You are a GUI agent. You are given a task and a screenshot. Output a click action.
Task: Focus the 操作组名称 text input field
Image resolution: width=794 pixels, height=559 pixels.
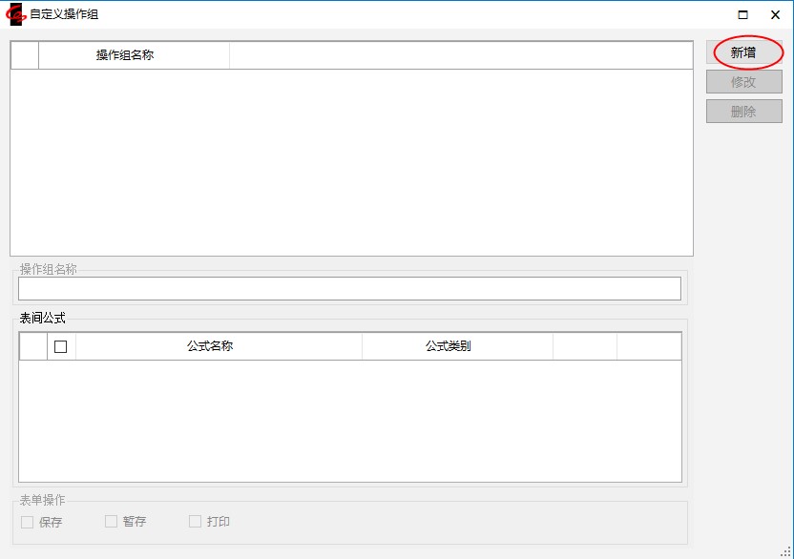[349, 288]
